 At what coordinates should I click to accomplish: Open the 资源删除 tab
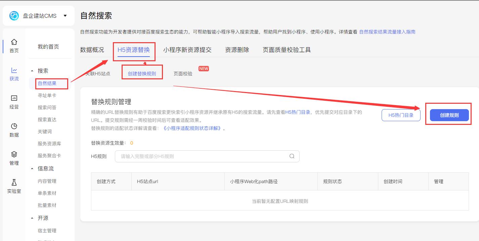coord(237,50)
